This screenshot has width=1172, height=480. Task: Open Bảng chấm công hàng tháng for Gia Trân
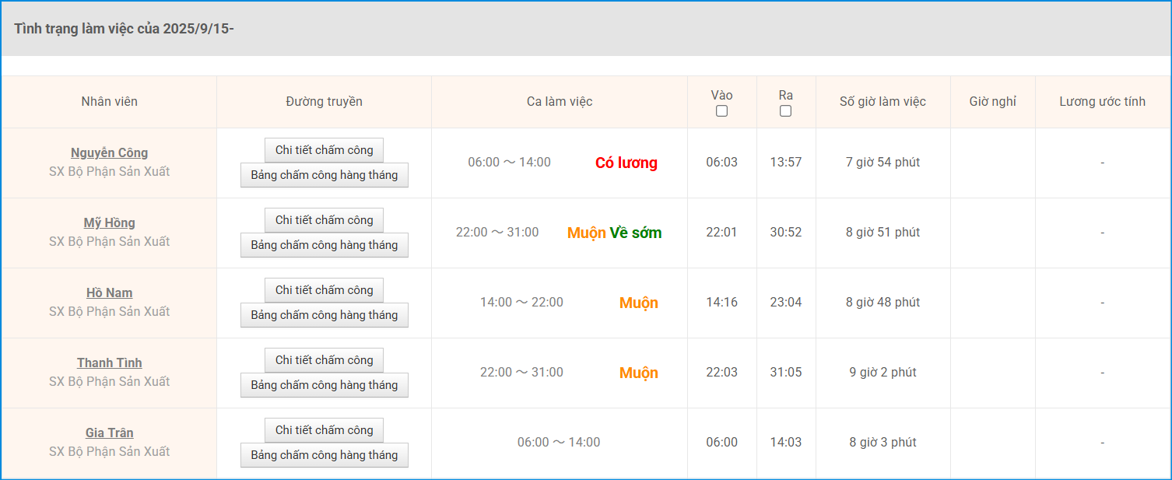point(324,455)
